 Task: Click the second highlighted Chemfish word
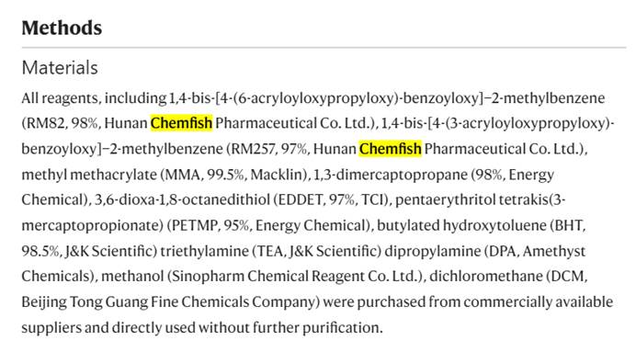(391, 149)
